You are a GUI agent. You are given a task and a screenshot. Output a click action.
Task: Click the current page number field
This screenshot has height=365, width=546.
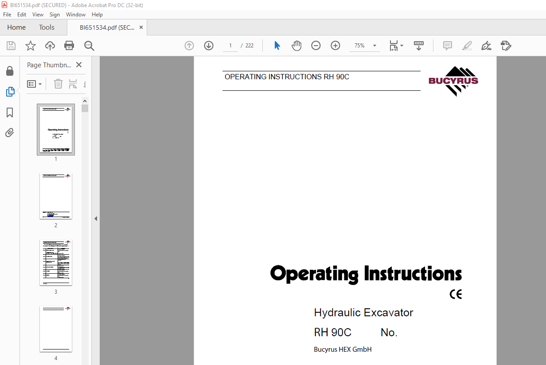click(230, 46)
